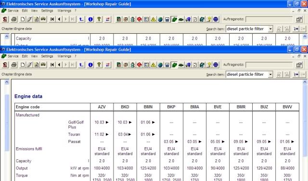Click the 'Torque' row label
The width and height of the screenshot is (308, 181).
[x=22, y=176]
